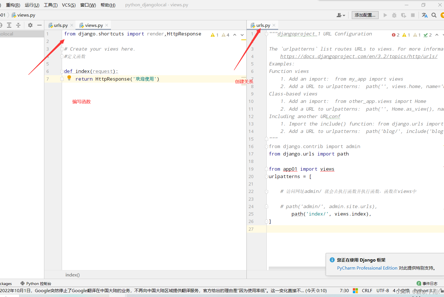Close the right-pane urls.py tab
The height and width of the screenshot is (297, 444).
274,25
